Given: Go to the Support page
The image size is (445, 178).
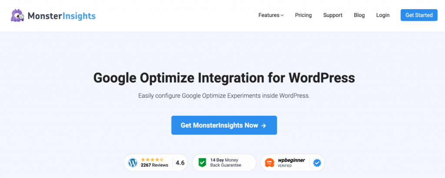Looking at the screenshot, I should click(333, 15).
